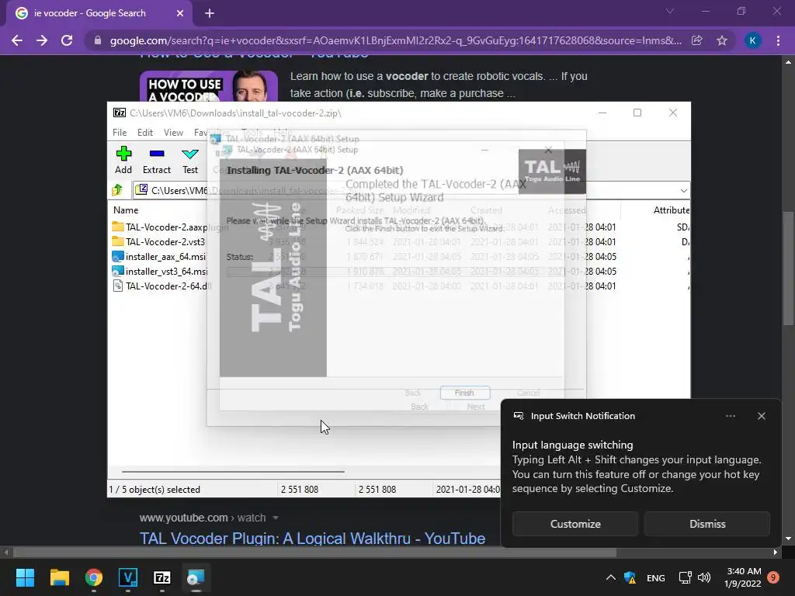Image resolution: width=795 pixels, height=596 pixels.
Task: Select the installer_aax_64.msi file
Action: click(x=160, y=256)
